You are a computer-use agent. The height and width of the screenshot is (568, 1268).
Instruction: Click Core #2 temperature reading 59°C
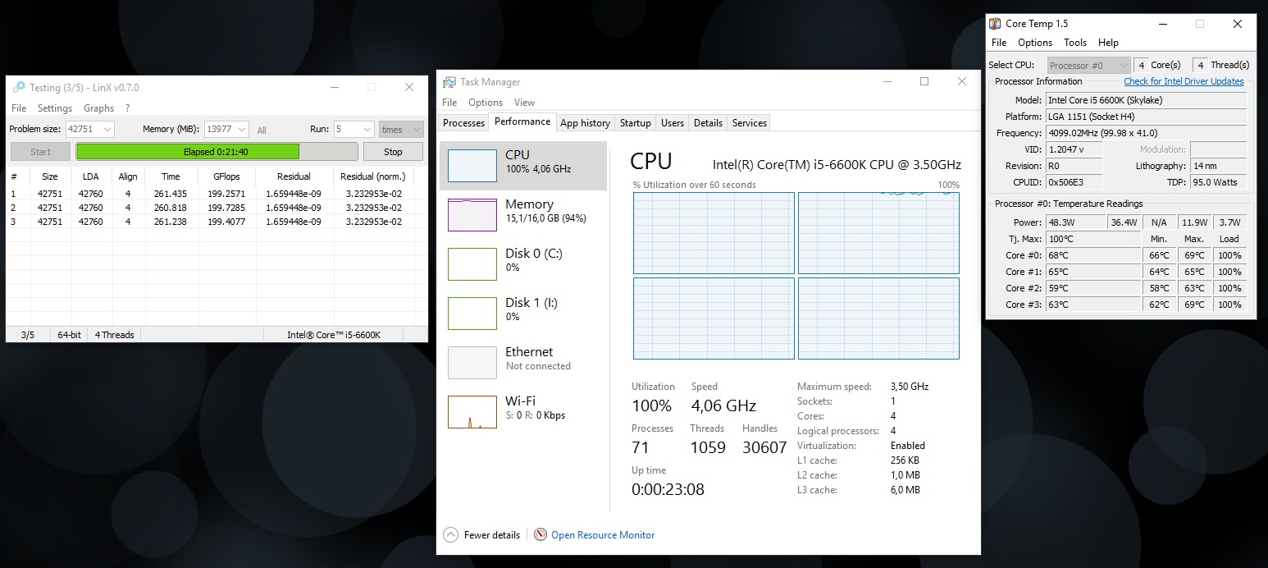click(1093, 288)
